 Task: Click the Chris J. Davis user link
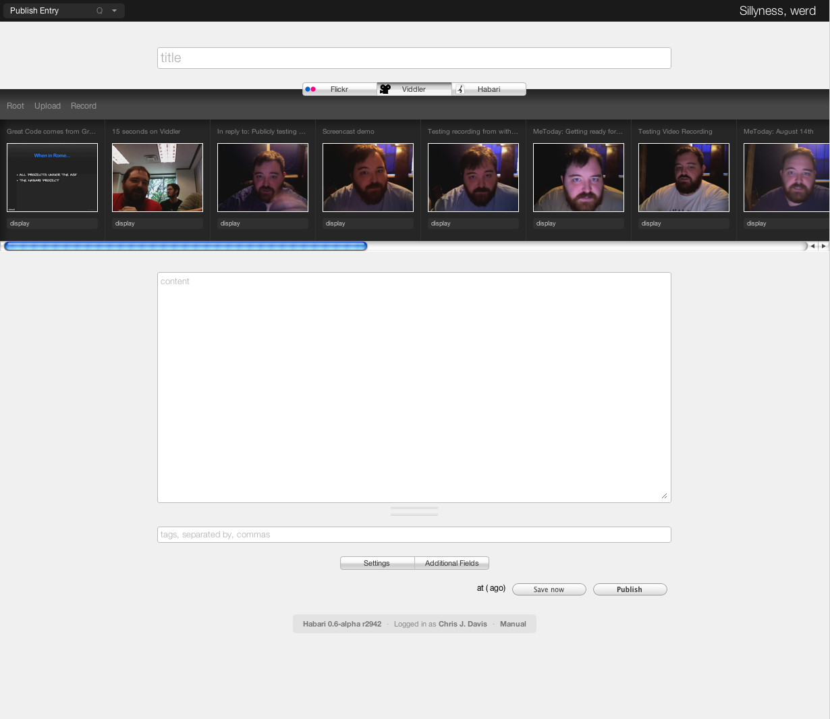(463, 624)
